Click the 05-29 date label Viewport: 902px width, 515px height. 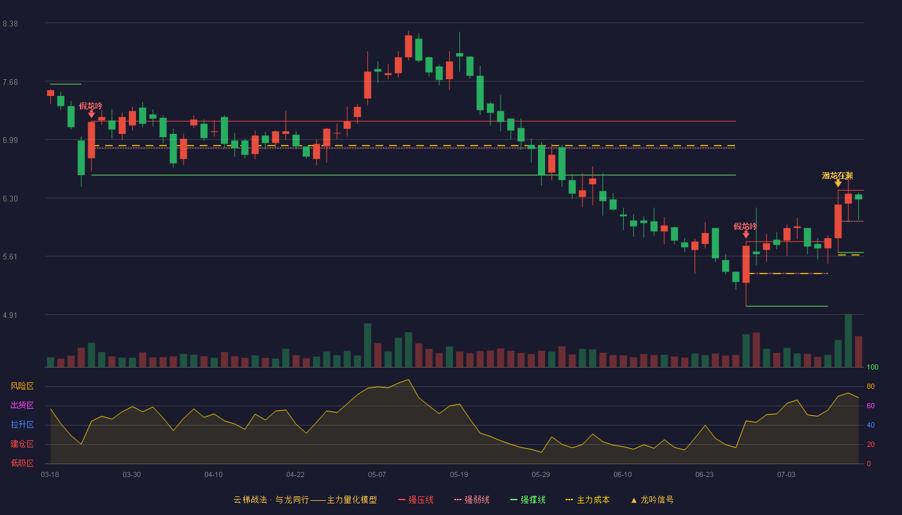(x=541, y=474)
